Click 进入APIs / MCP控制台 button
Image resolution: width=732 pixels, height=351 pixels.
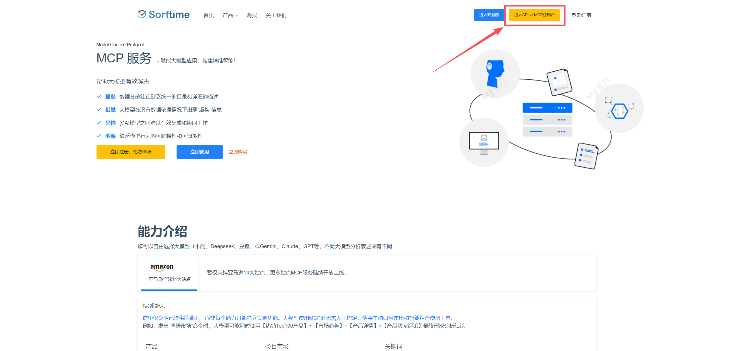534,15
